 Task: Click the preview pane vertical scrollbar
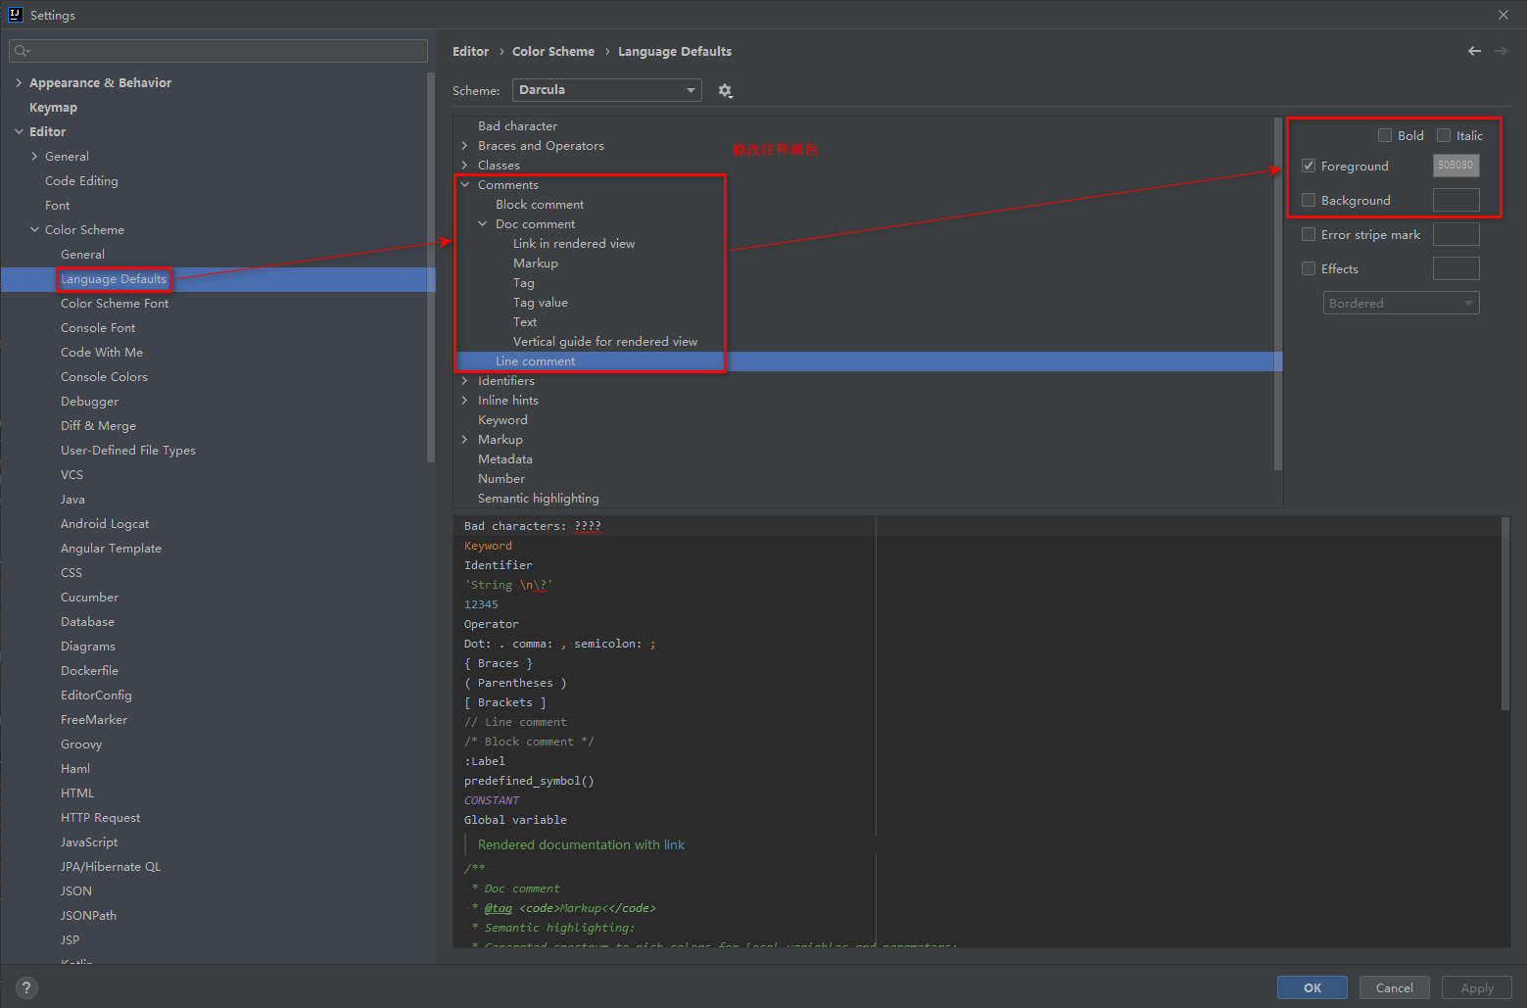[1505, 613]
